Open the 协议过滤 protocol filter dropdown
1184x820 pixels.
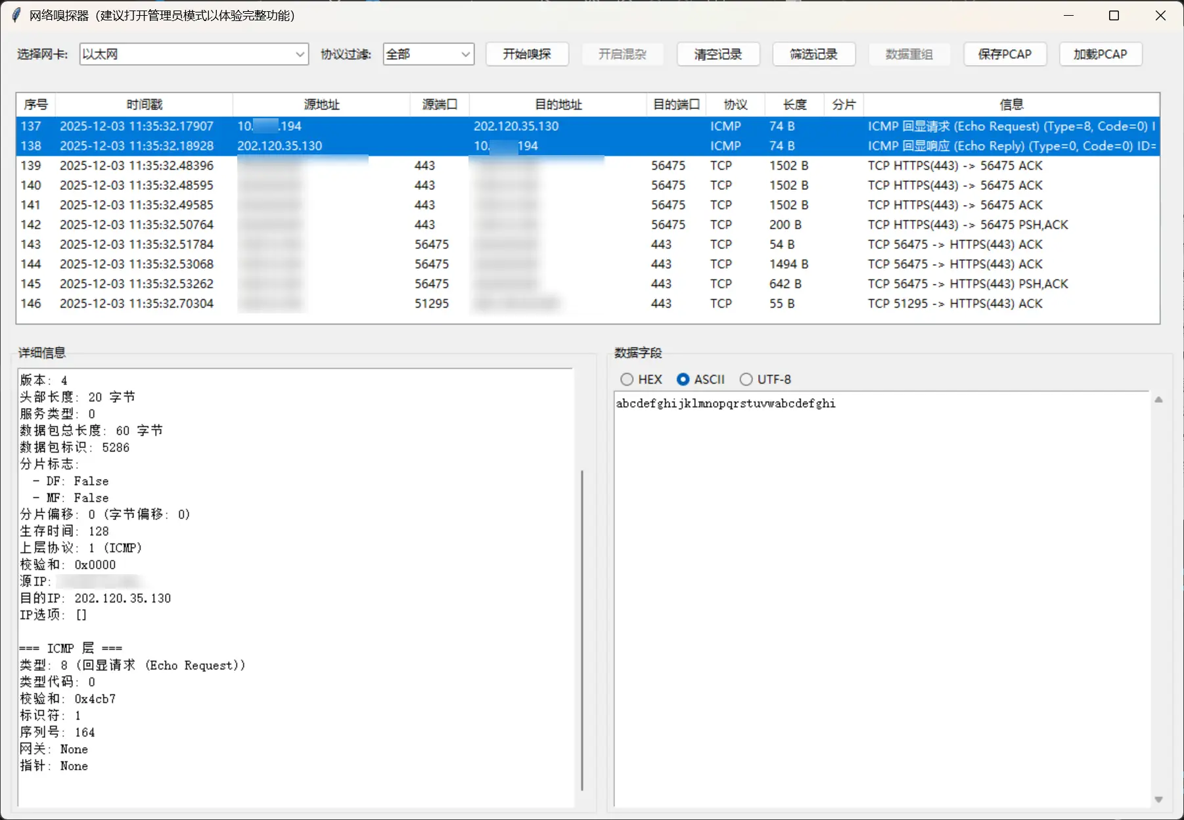(428, 54)
